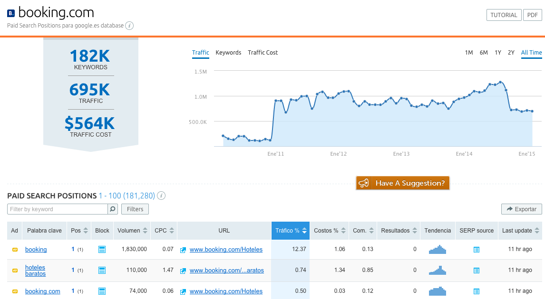Switch chart to the Traffic Cost tab
Image resolution: width=545 pixels, height=299 pixels.
pyautogui.click(x=263, y=53)
